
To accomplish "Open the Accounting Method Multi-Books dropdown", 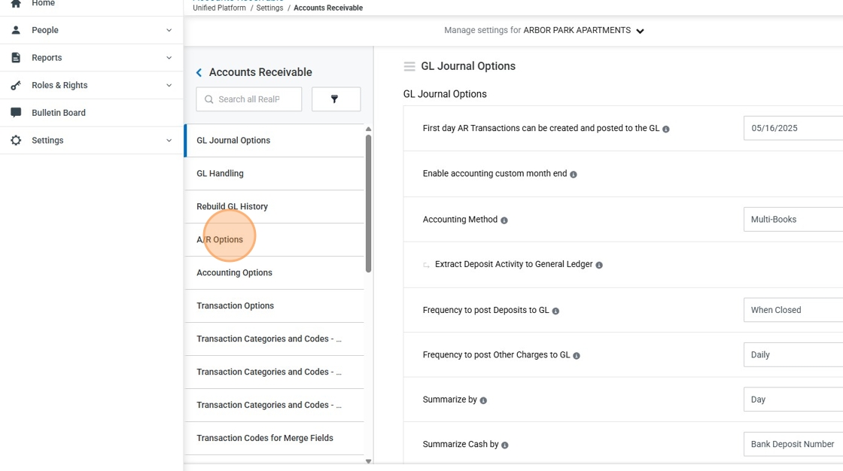I will click(x=793, y=220).
